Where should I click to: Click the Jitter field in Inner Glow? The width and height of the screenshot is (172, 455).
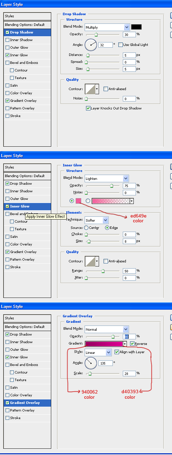[129, 278]
